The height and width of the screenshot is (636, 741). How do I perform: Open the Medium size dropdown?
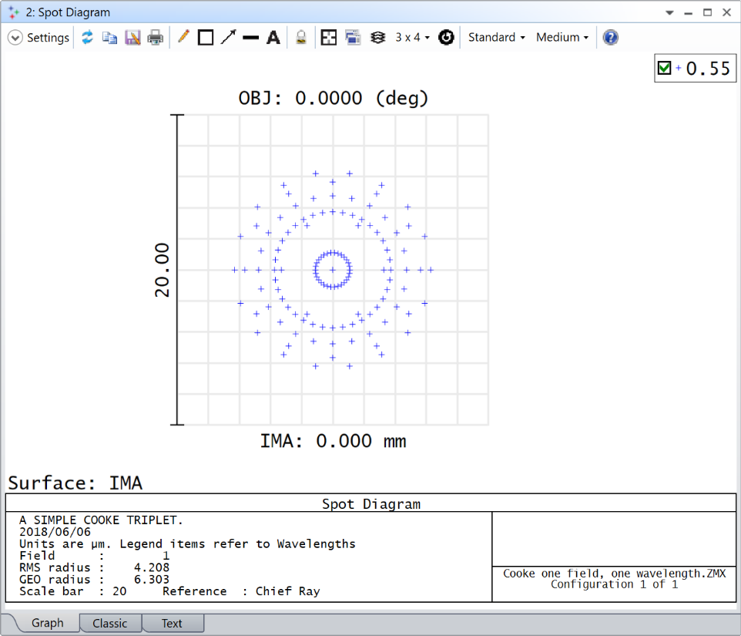click(x=562, y=37)
